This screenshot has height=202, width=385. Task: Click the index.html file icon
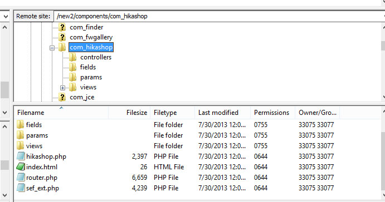(x=21, y=167)
